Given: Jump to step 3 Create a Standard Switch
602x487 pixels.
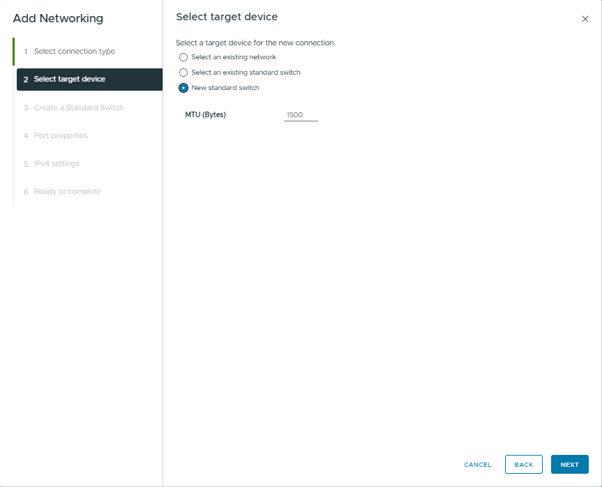Looking at the screenshot, I should click(x=79, y=108).
